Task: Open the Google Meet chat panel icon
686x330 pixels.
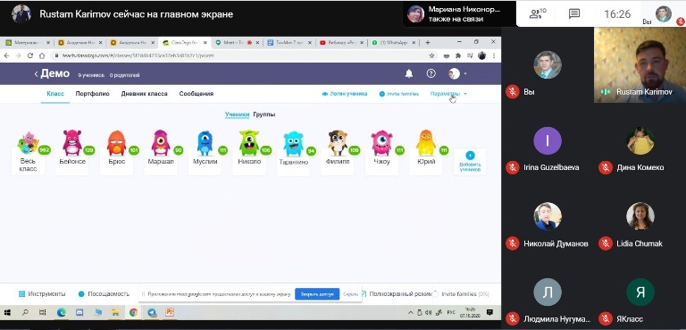Action: 574,13
